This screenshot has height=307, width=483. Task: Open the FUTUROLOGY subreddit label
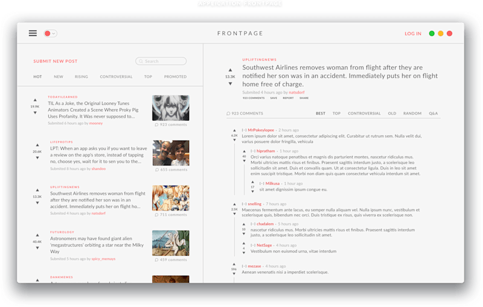(62, 232)
